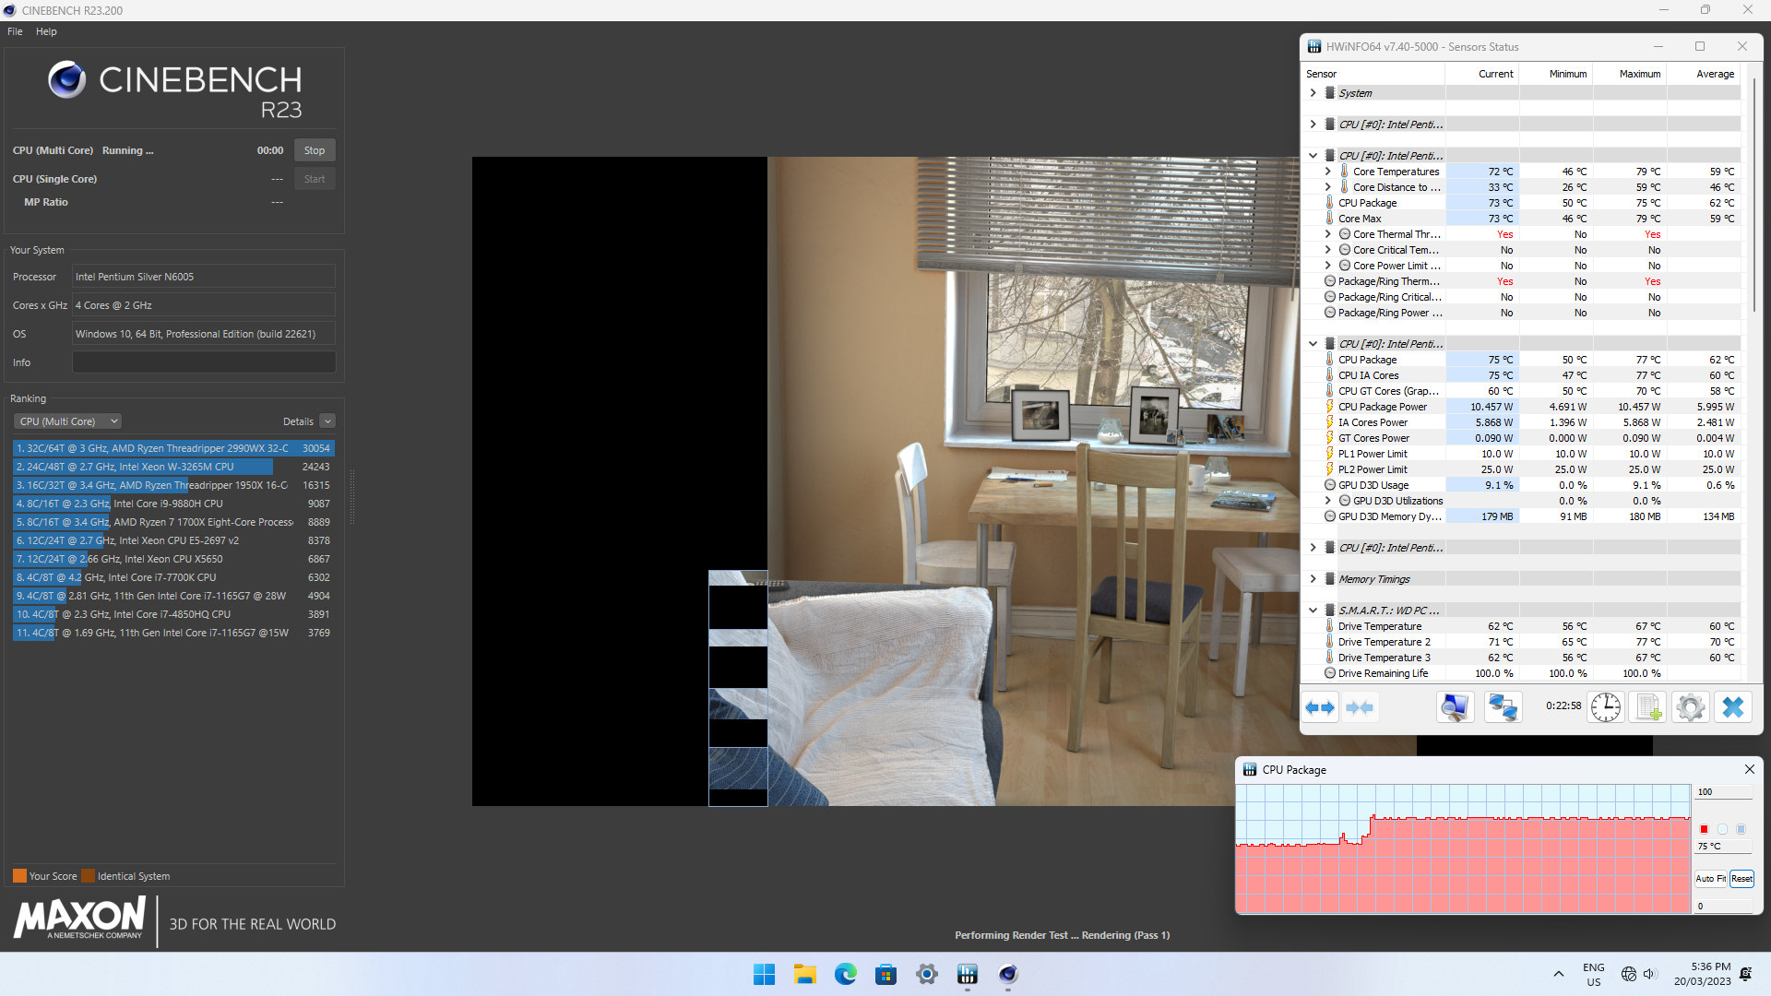Open the CPU (Multi Core) ranking dropdown
The image size is (1771, 996).
[67, 421]
